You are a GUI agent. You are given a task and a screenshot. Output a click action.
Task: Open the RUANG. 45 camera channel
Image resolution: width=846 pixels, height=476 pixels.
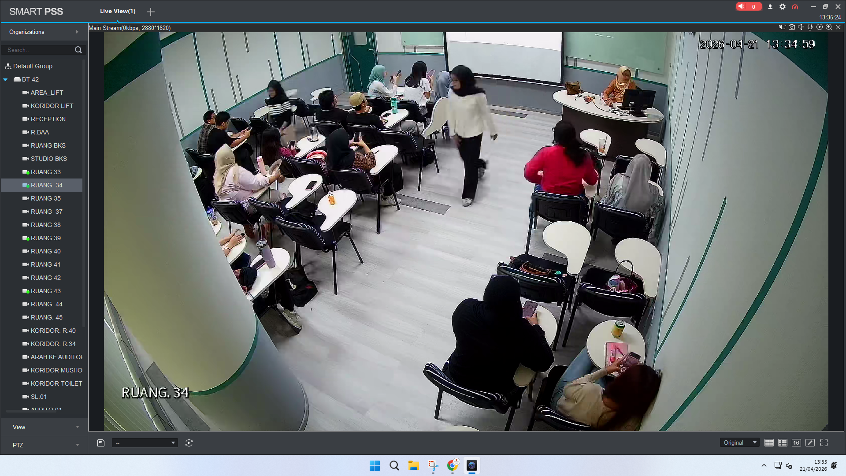pos(42,317)
